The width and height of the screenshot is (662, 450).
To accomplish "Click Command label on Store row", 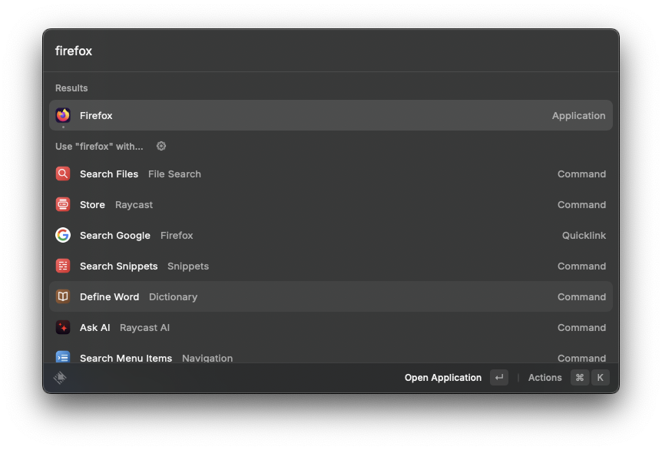I will [x=581, y=205].
